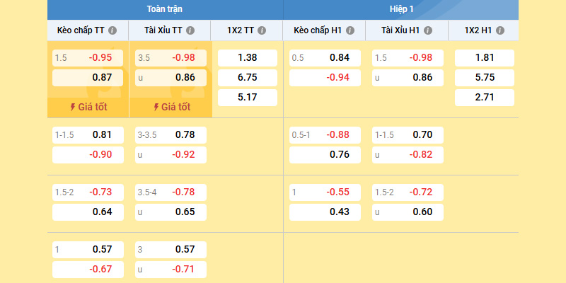Open info icon next to Tài Xỉu TT
This screenshot has width=566, height=283.
click(x=190, y=30)
